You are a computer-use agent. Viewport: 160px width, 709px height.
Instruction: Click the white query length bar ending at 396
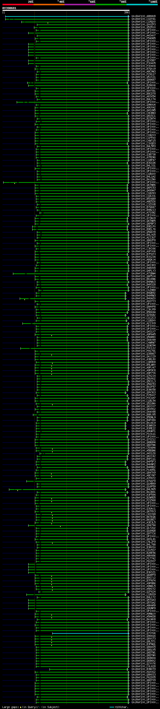click(x=66, y=10)
